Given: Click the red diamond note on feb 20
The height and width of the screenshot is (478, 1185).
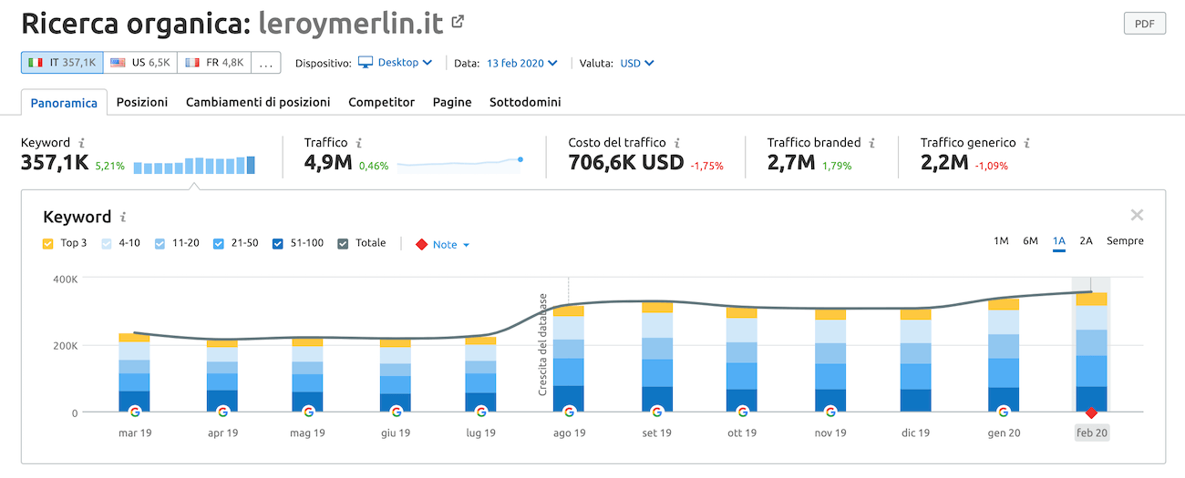Looking at the screenshot, I should click(1091, 412).
